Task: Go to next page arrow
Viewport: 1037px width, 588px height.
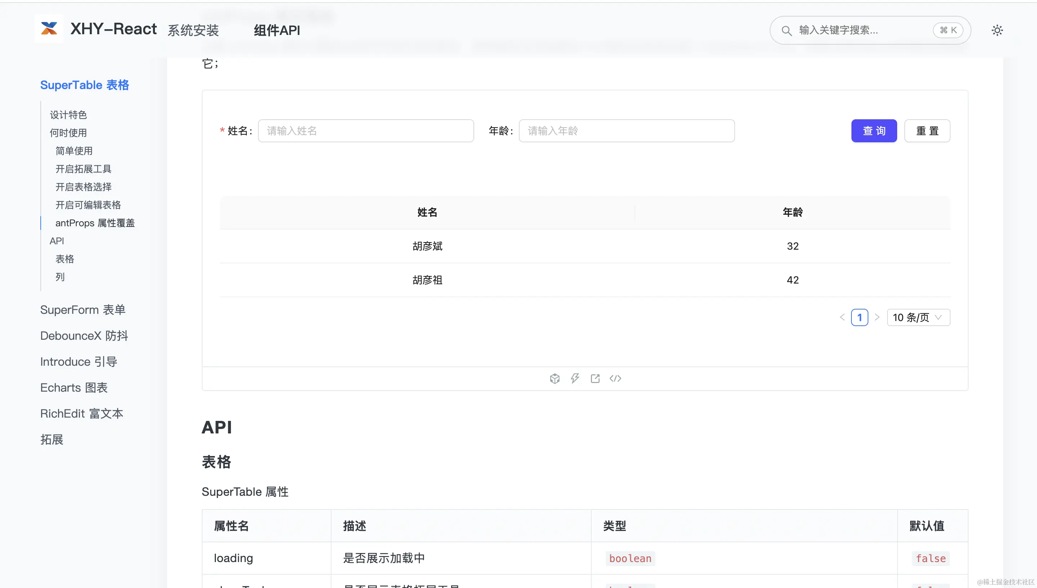Action: click(877, 317)
